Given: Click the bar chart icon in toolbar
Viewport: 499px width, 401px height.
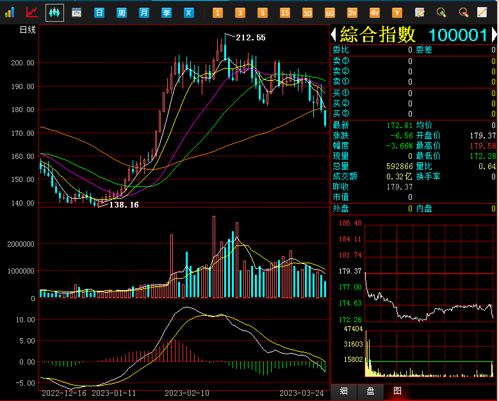Looking at the screenshot, I should (10, 12).
